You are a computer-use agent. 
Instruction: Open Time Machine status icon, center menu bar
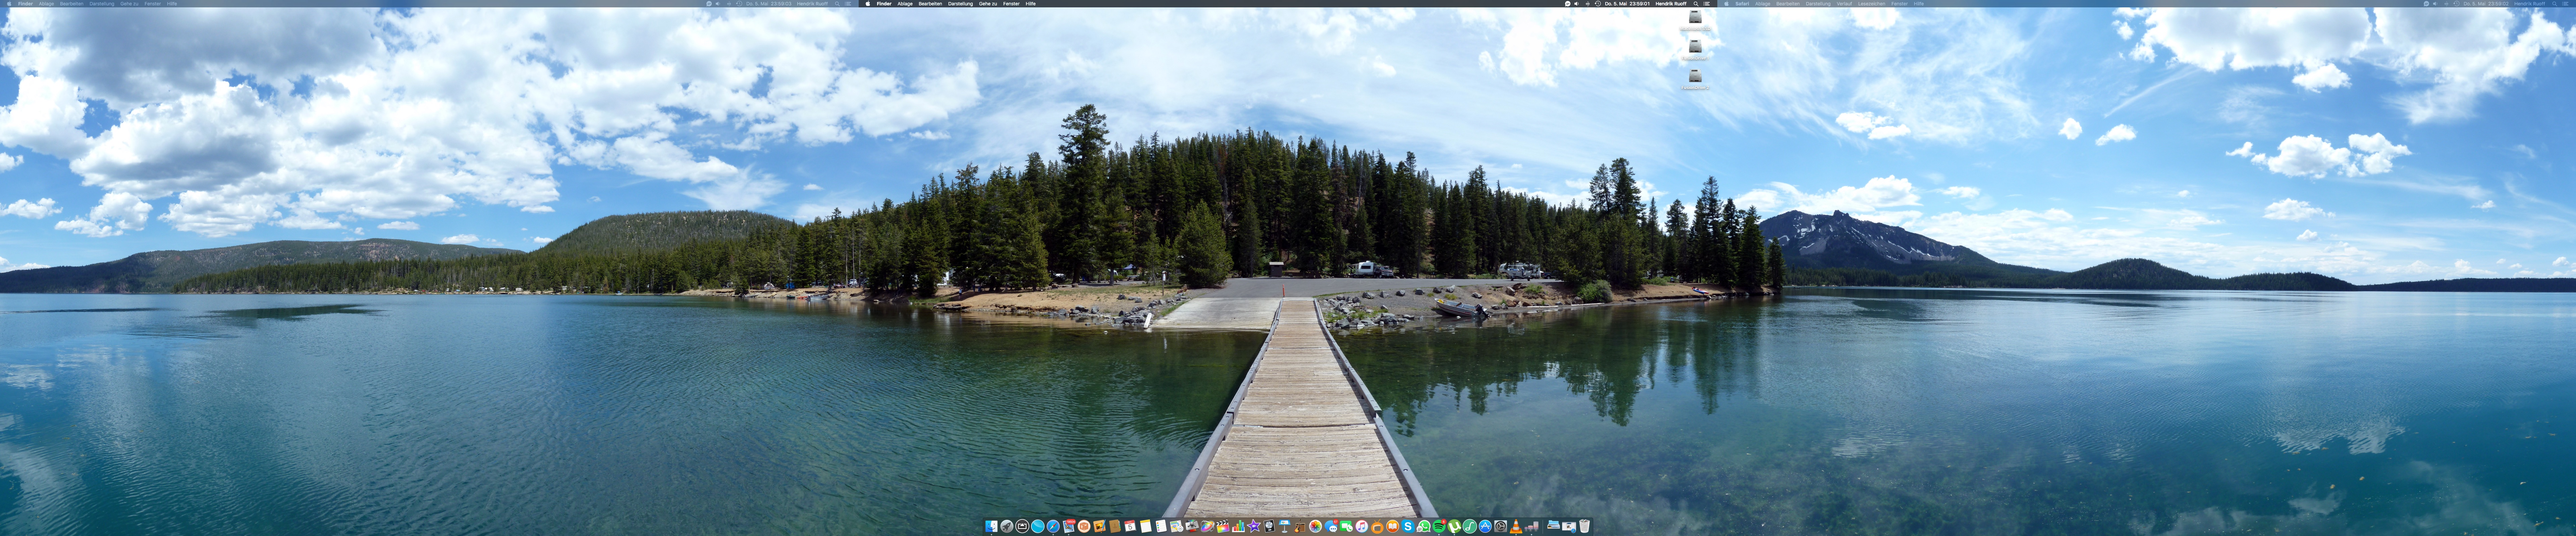pyautogui.click(x=1598, y=4)
